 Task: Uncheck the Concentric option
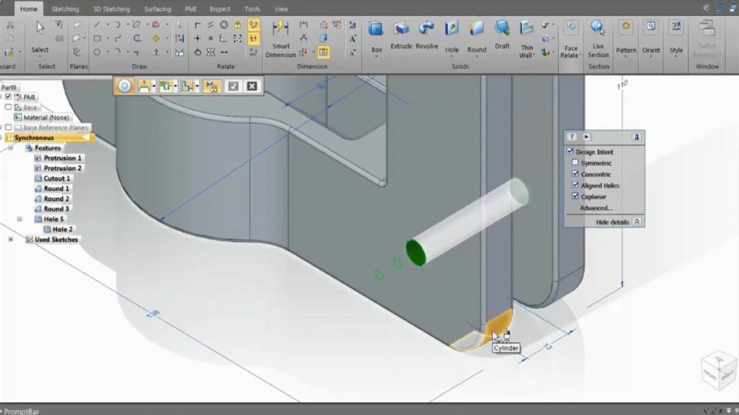tap(575, 174)
